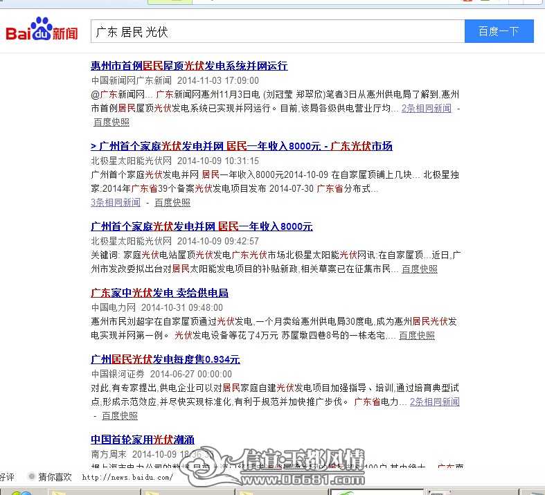The image size is (545, 495).
Task: Click the Baidu News logo
Action: 42,30
